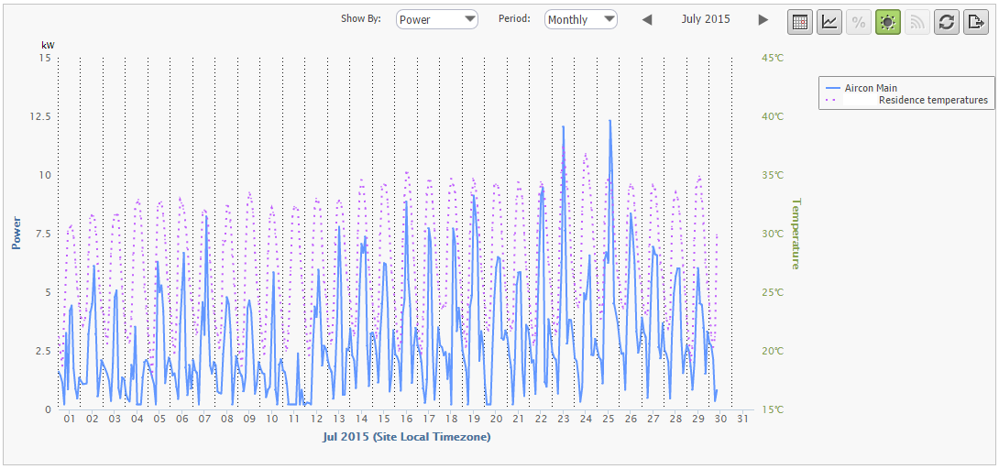The image size is (999, 469).
Task: Open the Period Monthly dropdown
Action: pyautogui.click(x=580, y=19)
